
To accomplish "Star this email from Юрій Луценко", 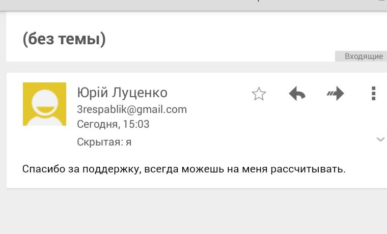I will coord(259,94).
